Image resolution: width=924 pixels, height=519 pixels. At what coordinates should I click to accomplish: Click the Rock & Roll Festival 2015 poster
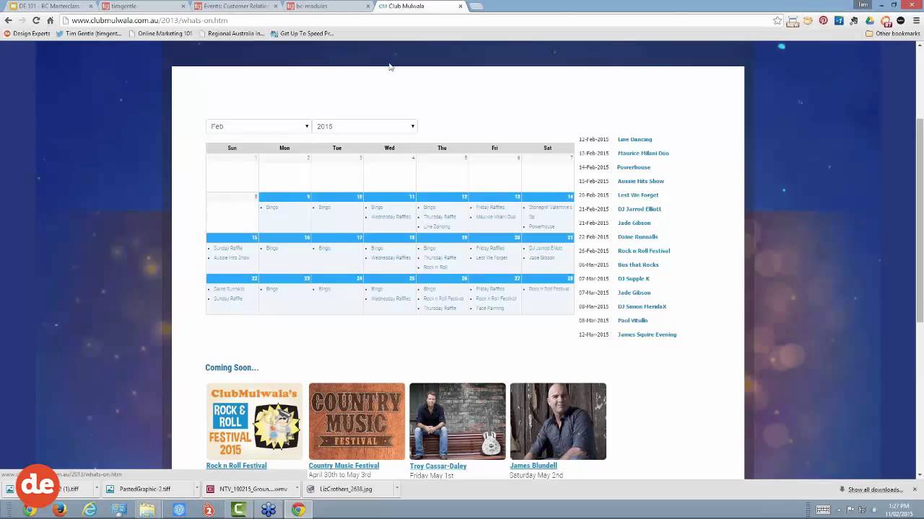[x=254, y=421]
